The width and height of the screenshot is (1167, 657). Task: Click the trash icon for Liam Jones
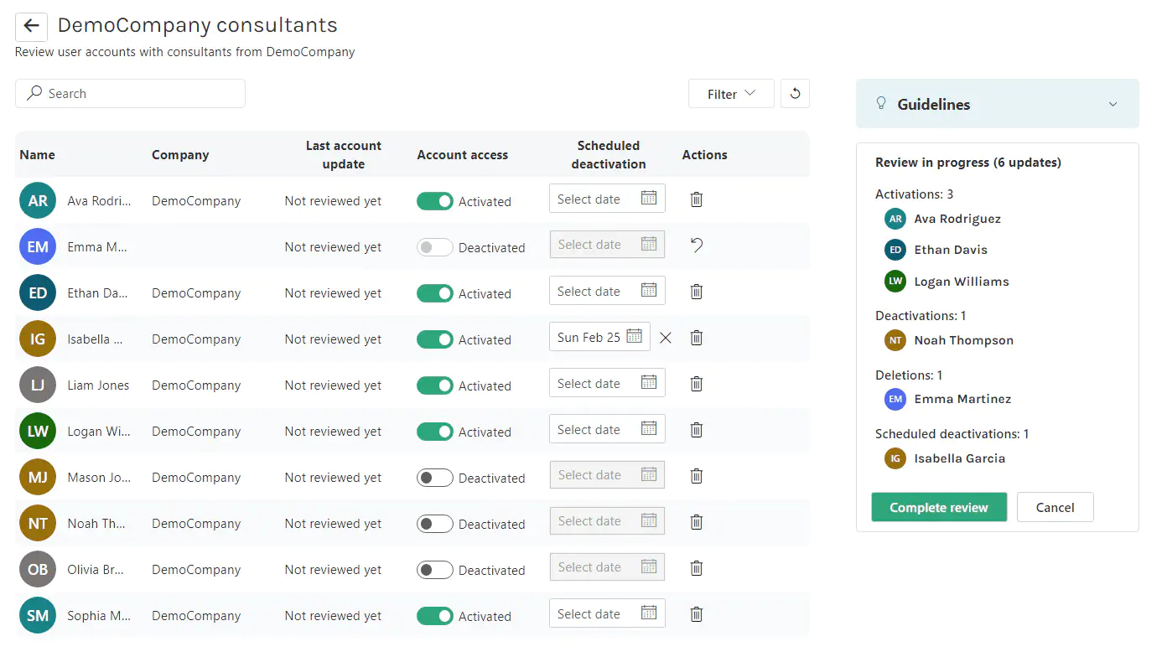click(x=696, y=384)
